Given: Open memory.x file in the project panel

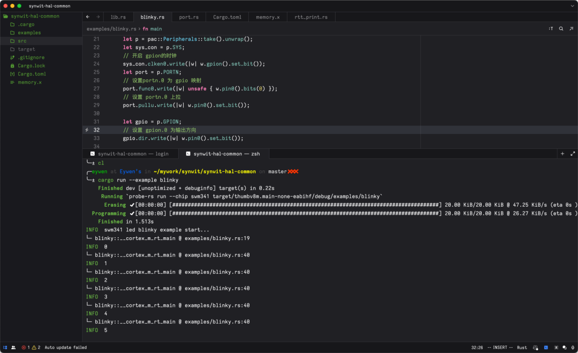Looking at the screenshot, I should (29, 82).
